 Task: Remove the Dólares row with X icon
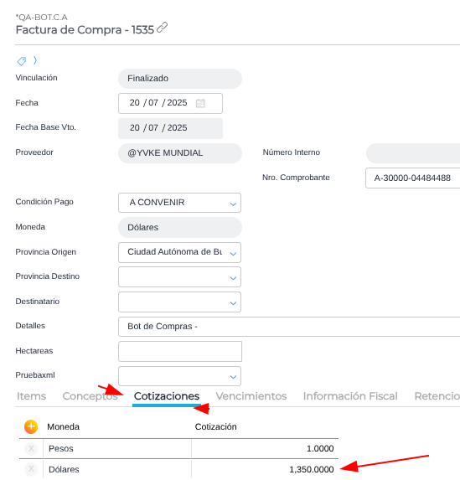[x=31, y=469]
